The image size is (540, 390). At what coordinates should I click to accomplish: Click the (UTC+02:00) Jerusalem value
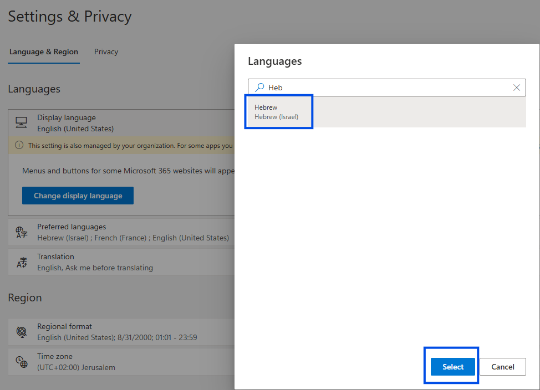[76, 367]
